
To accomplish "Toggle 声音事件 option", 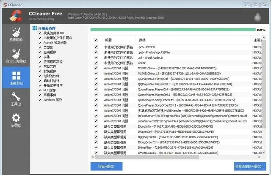I will [40, 95].
